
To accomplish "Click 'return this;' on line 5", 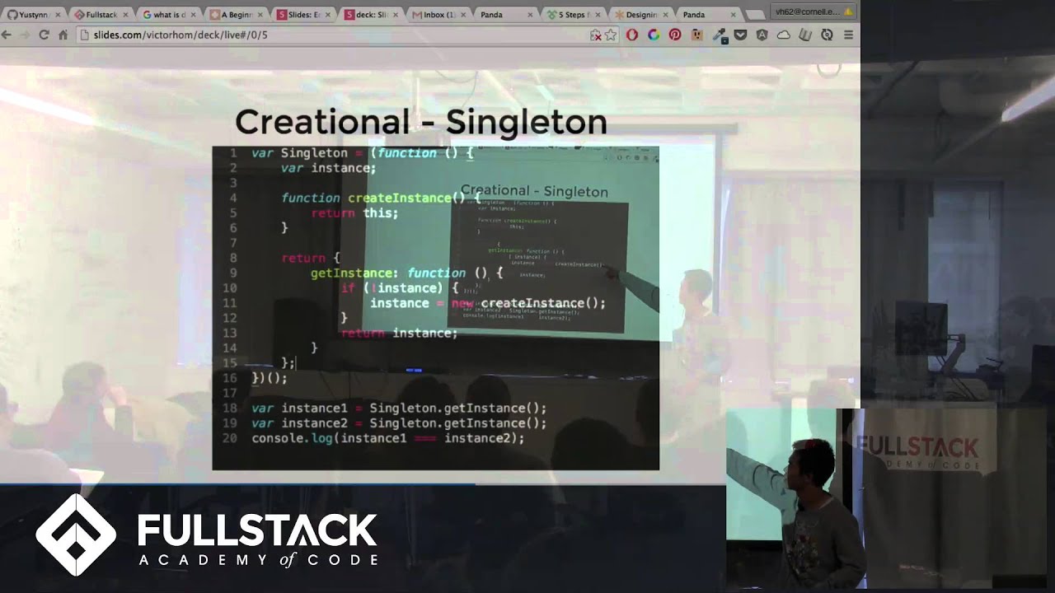I will 354,212.
